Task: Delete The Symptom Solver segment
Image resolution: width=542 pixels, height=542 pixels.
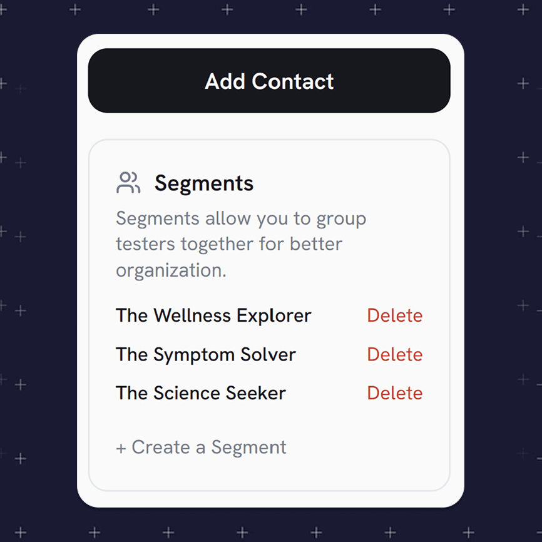Action: [394, 354]
